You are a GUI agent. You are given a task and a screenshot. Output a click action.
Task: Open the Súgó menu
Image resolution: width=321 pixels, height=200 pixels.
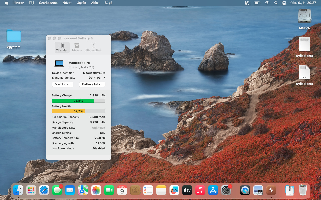coord(108,3)
